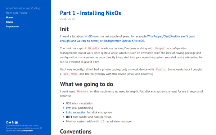This screenshot has width=216, height=135.
Task: Open the GitHub profile icon
Action: pyautogui.click(x=7, y=122)
